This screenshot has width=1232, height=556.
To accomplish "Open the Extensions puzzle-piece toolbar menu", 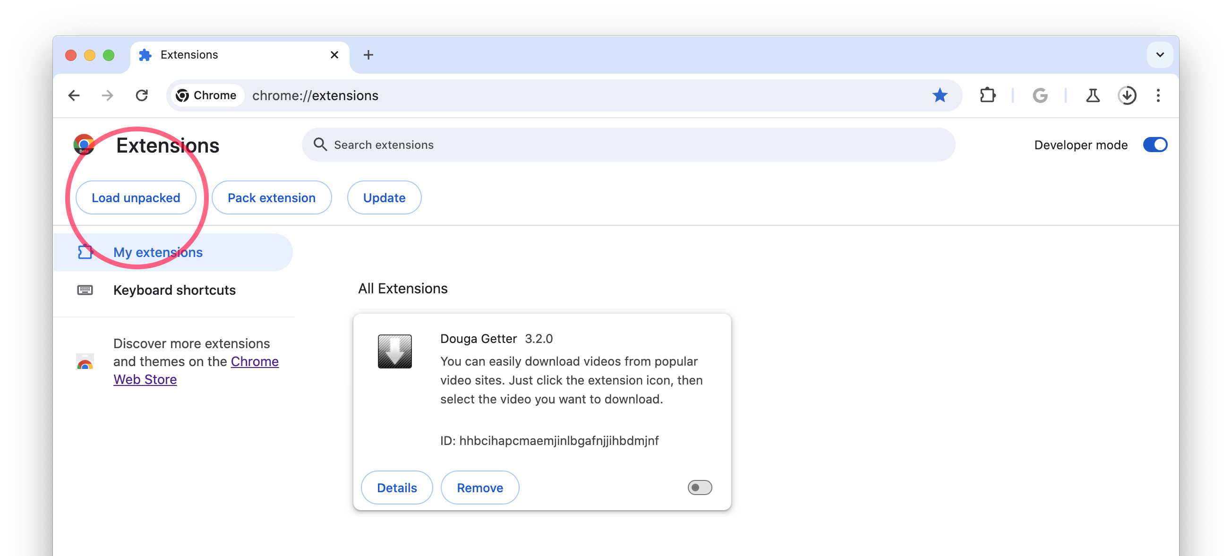I will coord(987,95).
